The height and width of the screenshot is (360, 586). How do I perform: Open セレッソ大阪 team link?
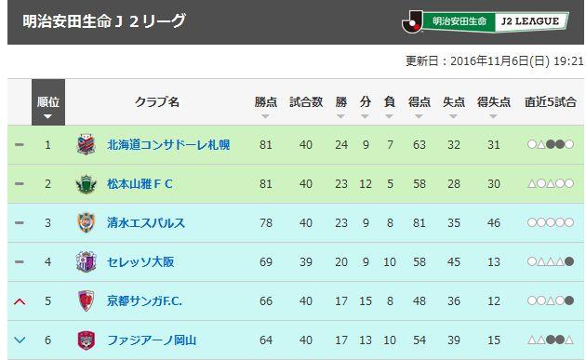tap(140, 261)
